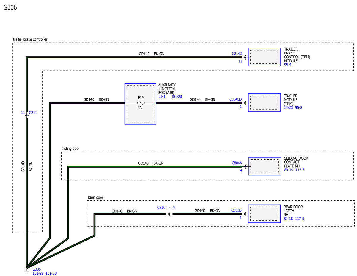Select the "TRAILER BRAKE CONTROL (TBM) MODULE" label

pyautogui.click(x=297, y=55)
